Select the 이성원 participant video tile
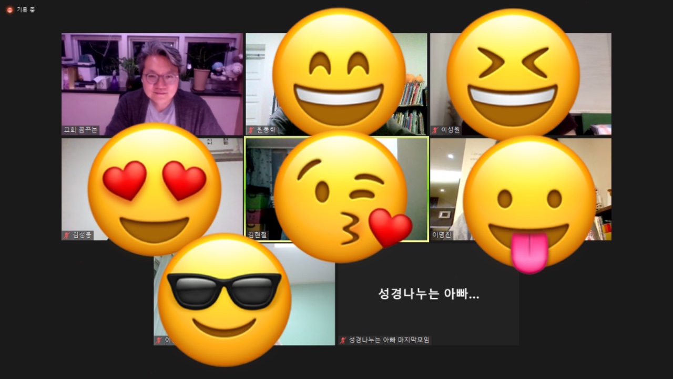Image resolution: width=673 pixels, height=379 pixels. coord(521,84)
